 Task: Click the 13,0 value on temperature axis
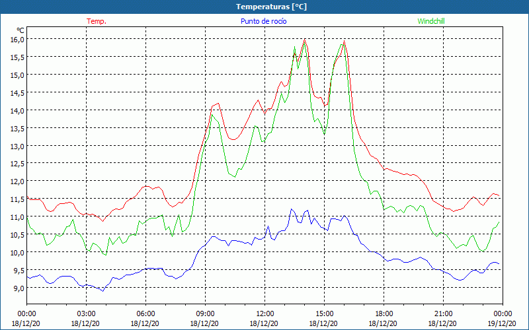coord(18,146)
